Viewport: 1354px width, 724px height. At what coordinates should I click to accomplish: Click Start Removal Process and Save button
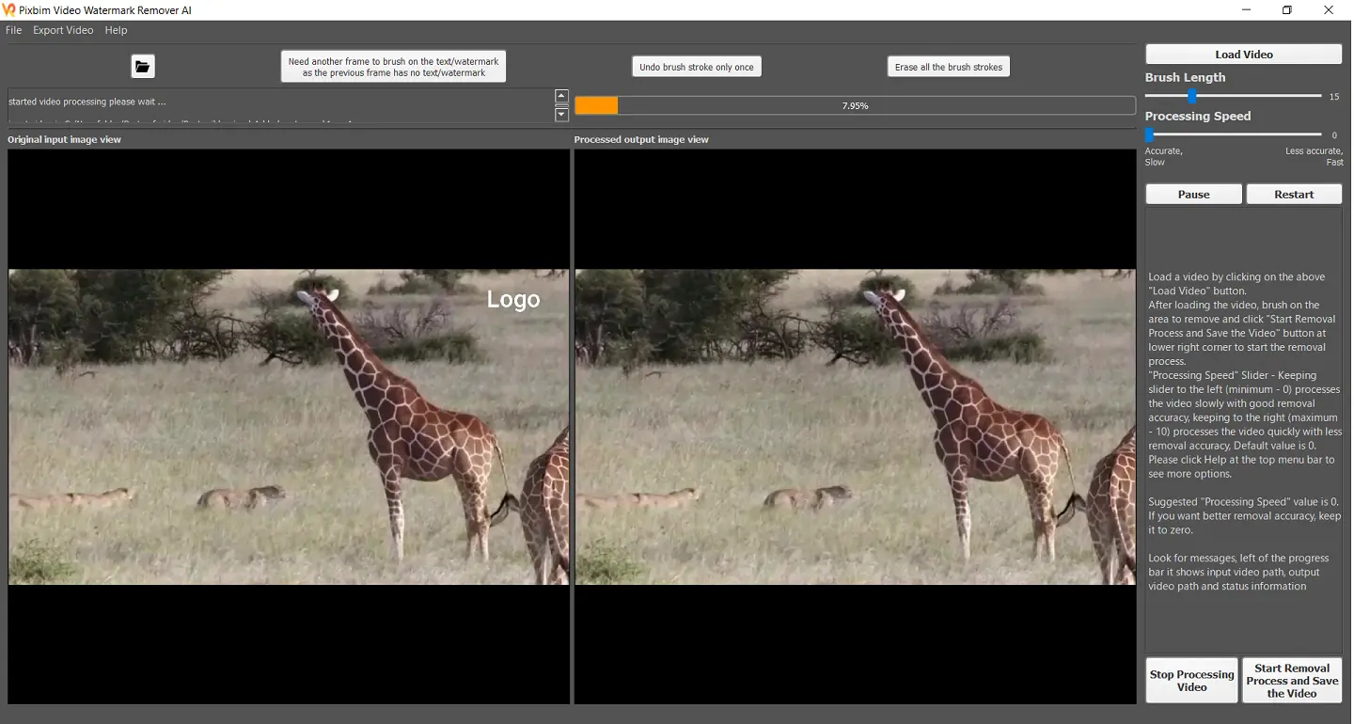tap(1292, 681)
